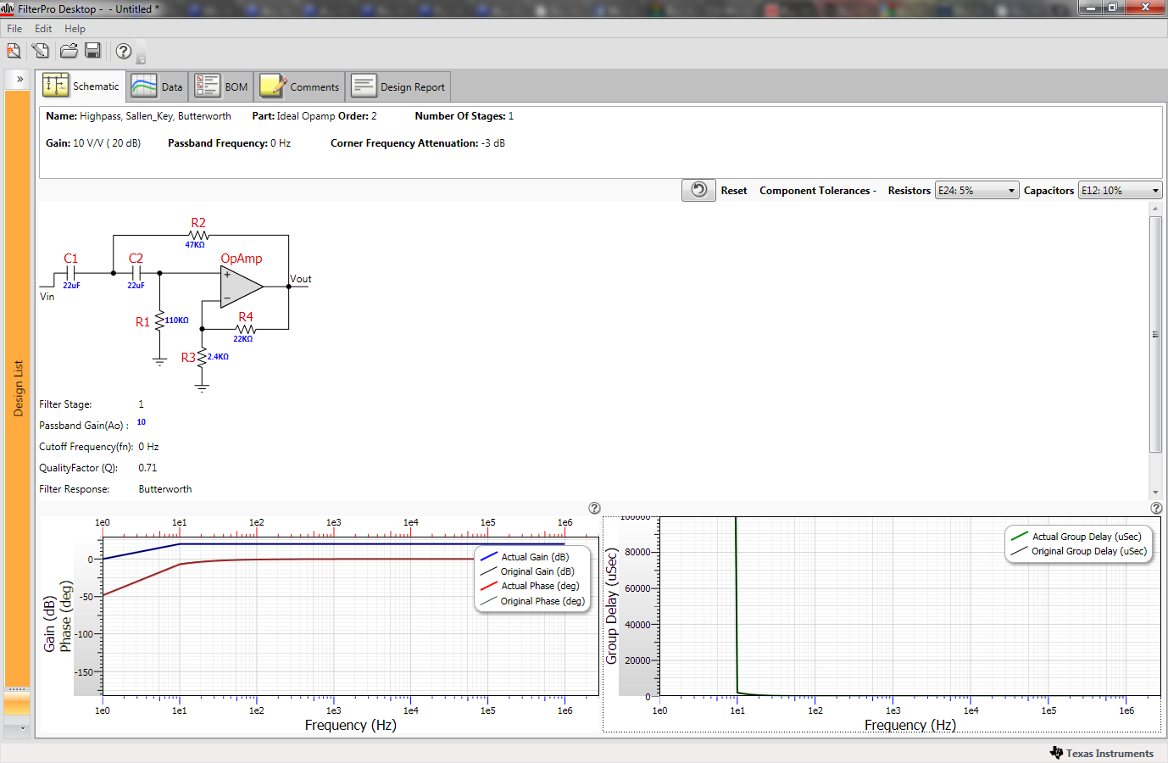Open the Capacitors tolerance dropdown E12: 10%

pyautogui.click(x=1120, y=191)
